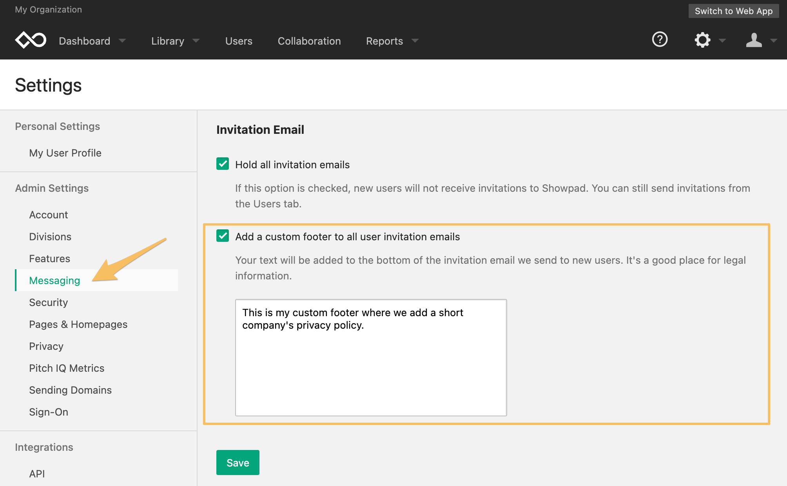
Task: Open the Features settings
Action: (x=49, y=259)
